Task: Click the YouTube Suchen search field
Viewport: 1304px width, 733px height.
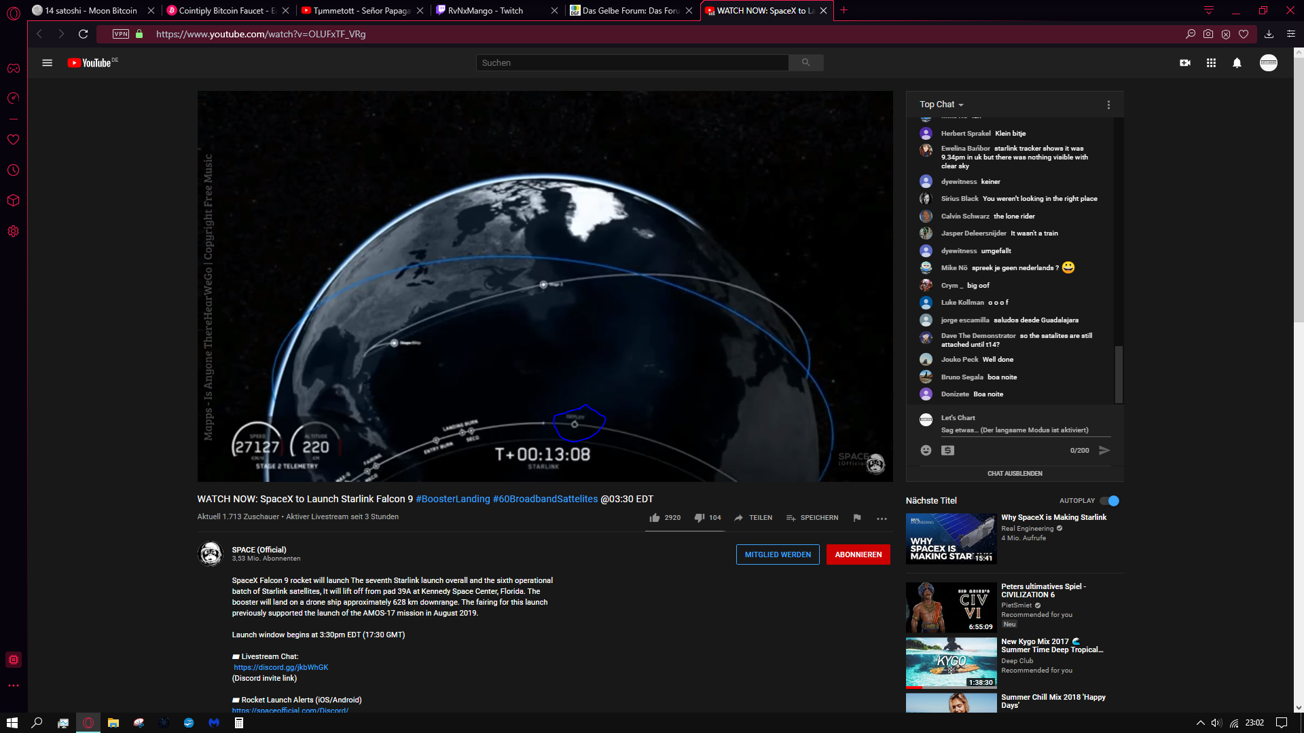Action: point(632,62)
